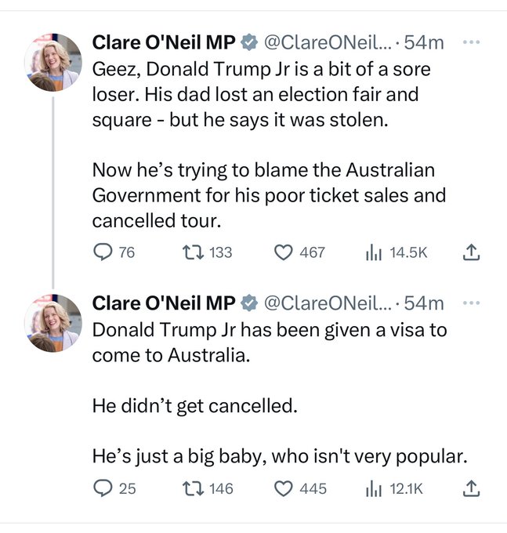Click Clare O'Neil MP name on first tweet
Image resolution: width=507 pixels, height=533 pixels.
coord(164,42)
